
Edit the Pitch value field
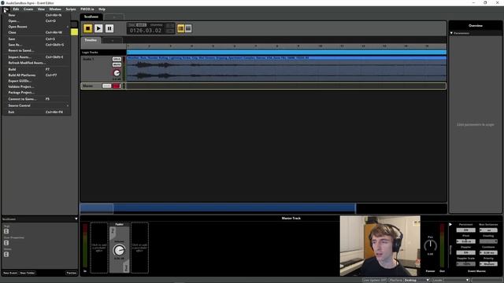click(465, 241)
